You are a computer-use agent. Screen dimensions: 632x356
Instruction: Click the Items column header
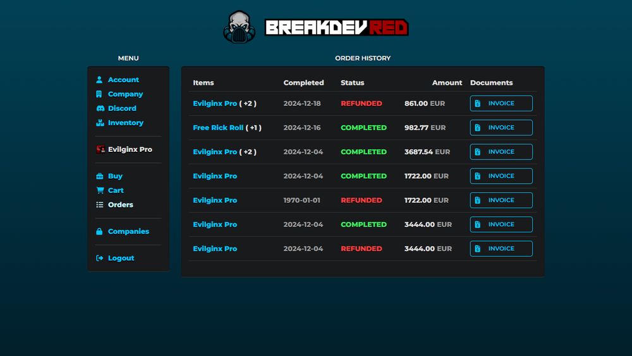(x=203, y=83)
